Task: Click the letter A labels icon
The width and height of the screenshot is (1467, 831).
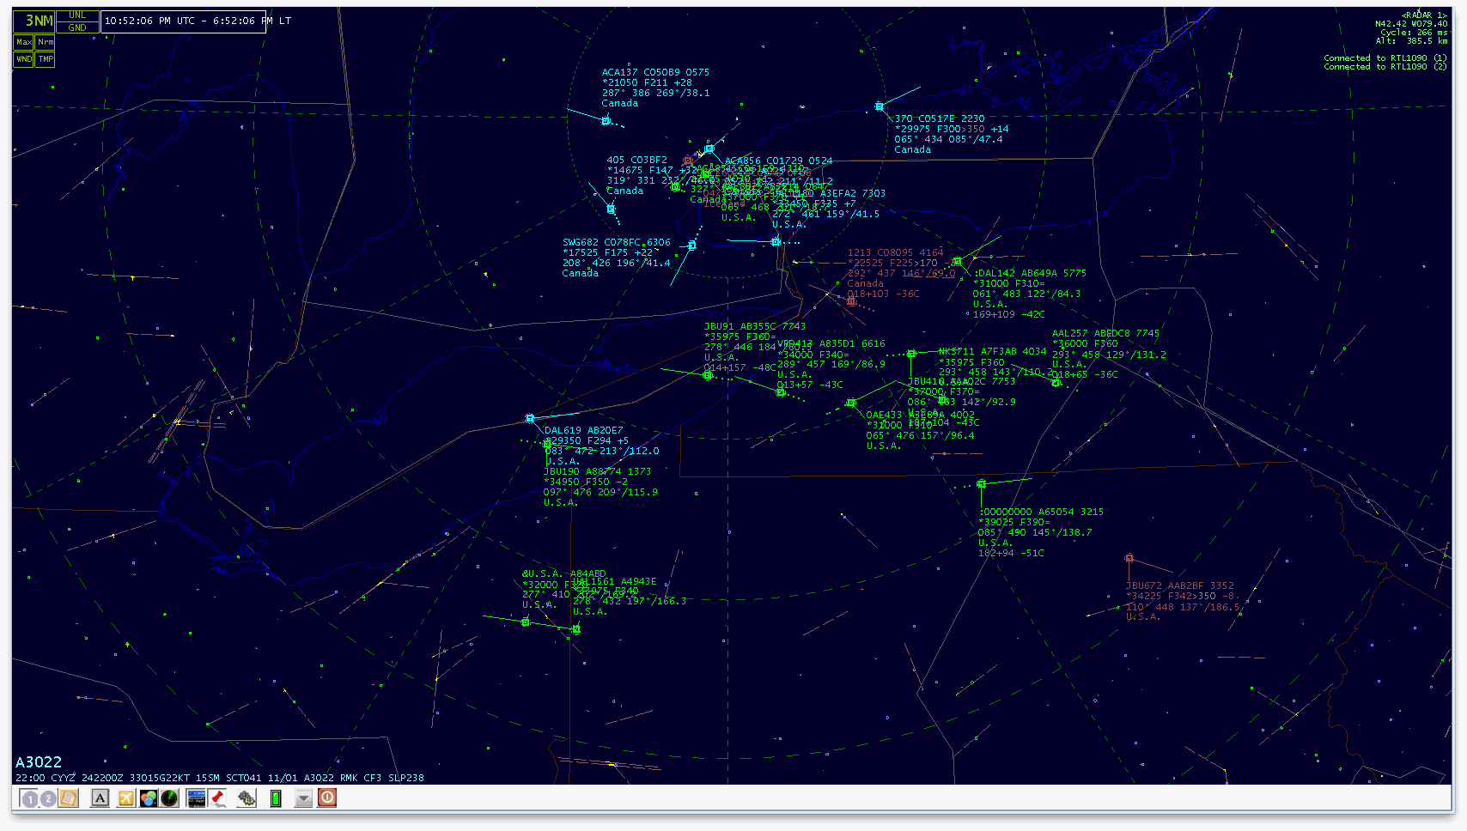Action: coord(100,798)
